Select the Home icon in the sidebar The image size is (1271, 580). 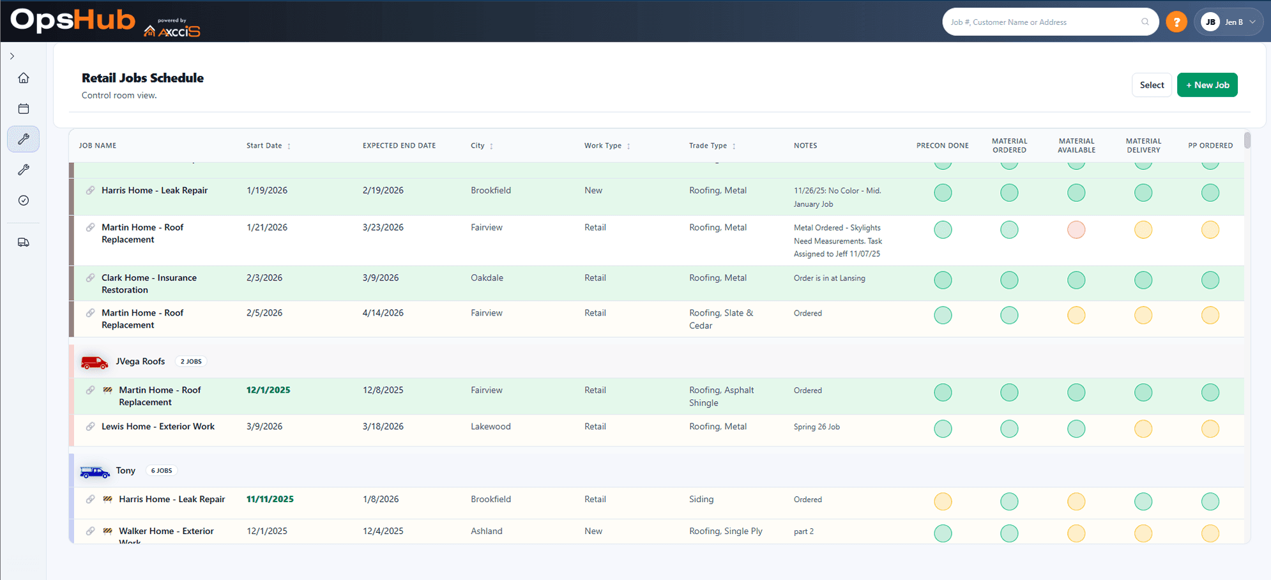coord(24,77)
